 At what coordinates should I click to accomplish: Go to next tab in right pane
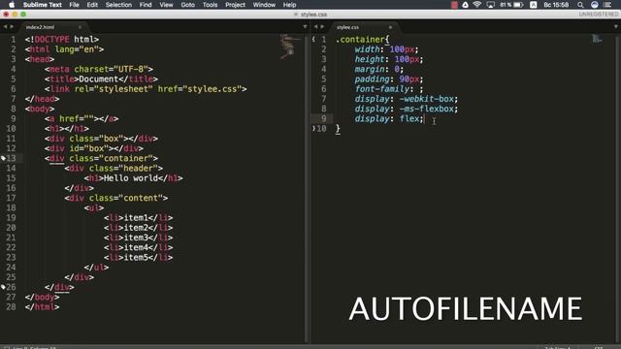[x=322, y=26]
